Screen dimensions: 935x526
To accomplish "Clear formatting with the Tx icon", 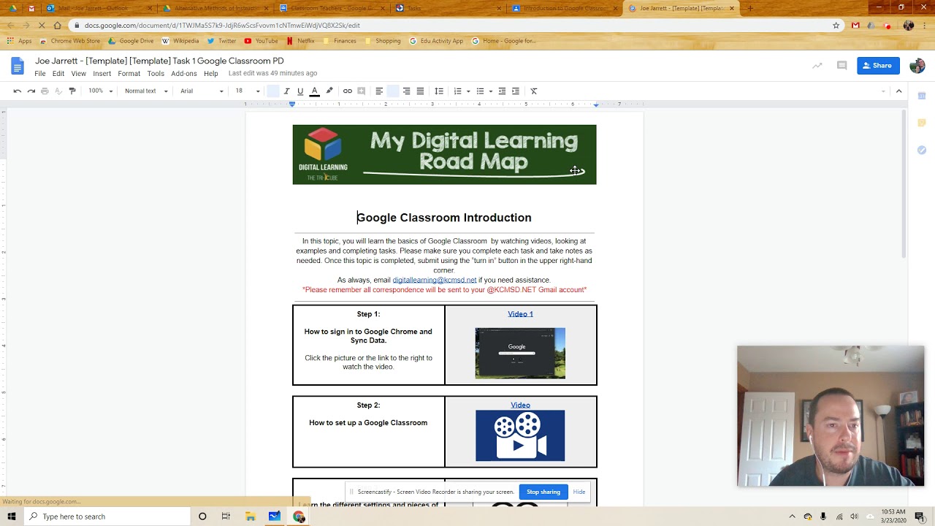I will [x=534, y=91].
